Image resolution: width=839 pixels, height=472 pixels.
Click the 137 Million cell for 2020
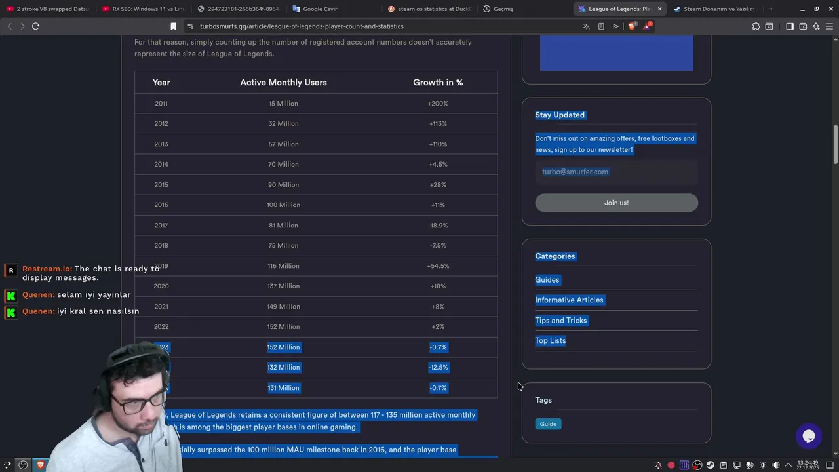pyautogui.click(x=283, y=286)
